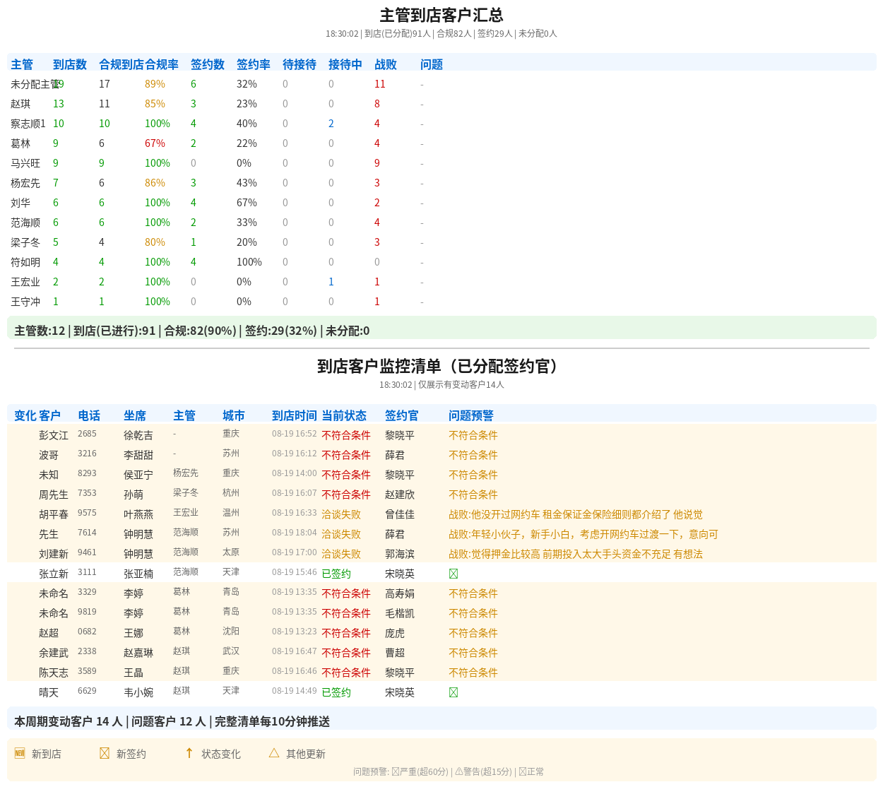Select supervisor 符如明 row name

click(x=25, y=262)
